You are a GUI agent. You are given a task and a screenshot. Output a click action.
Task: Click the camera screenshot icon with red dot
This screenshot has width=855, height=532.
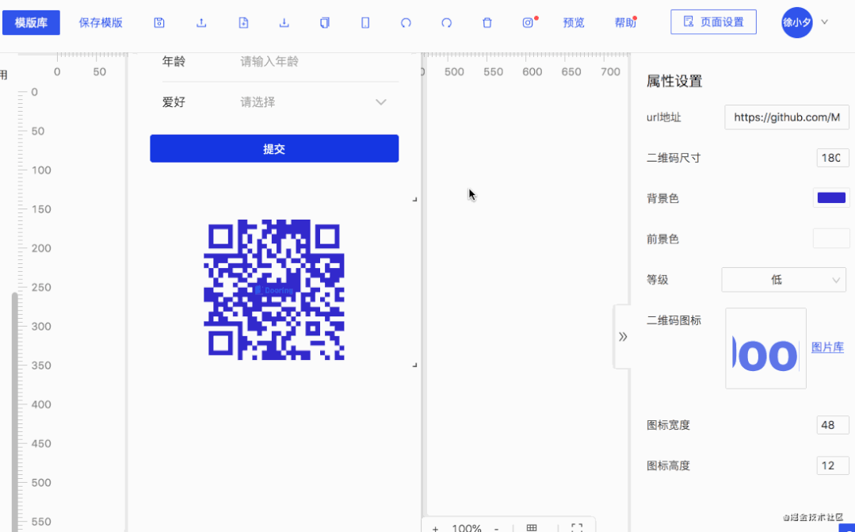tap(528, 22)
